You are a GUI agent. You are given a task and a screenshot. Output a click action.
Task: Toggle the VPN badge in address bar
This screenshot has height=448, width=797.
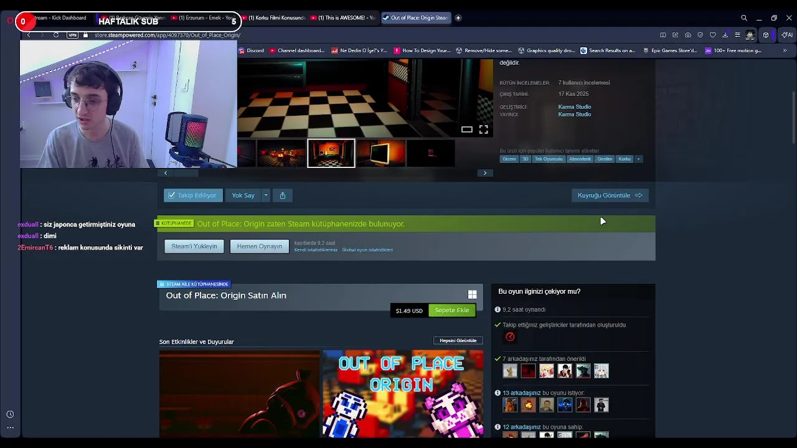point(72,35)
